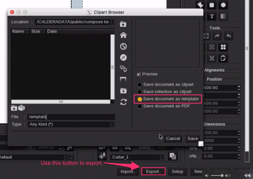This screenshot has height=179, width=253.
Task: Open the Location path dropdown
Action: [112, 22]
